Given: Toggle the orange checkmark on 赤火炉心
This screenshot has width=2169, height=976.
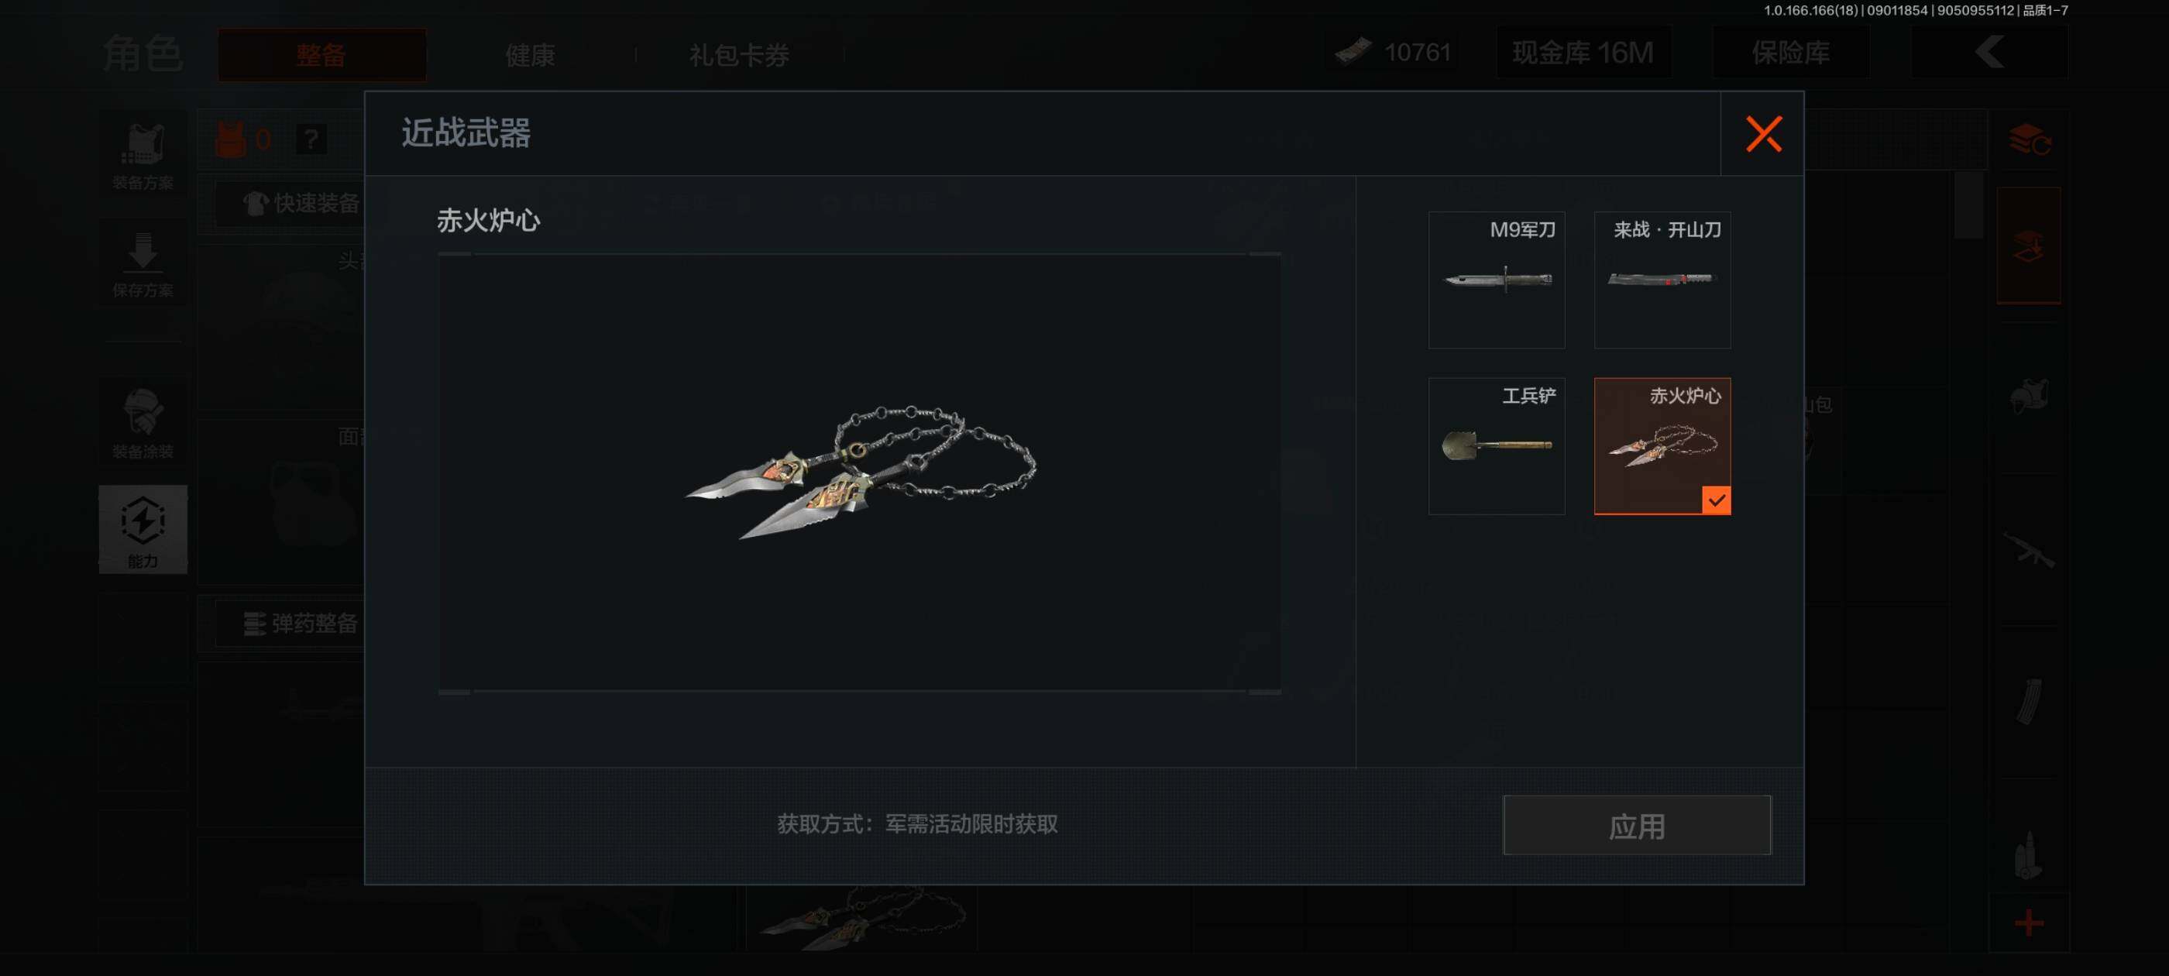Looking at the screenshot, I should point(1716,500).
